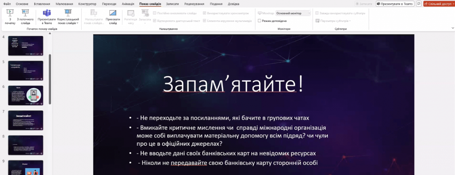The width and height of the screenshot is (455, 175).
Task: Open the Файл menu
Action: click(x=7, y=4)
